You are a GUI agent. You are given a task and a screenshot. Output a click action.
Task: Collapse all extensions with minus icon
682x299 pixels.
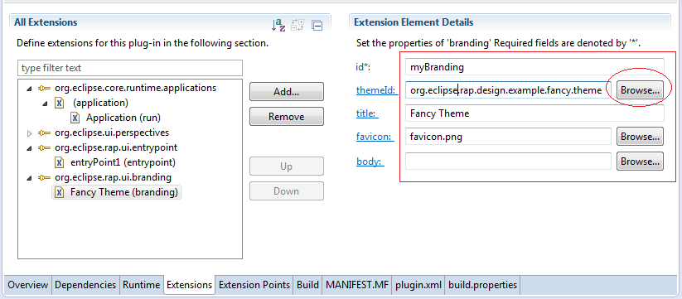317,25
